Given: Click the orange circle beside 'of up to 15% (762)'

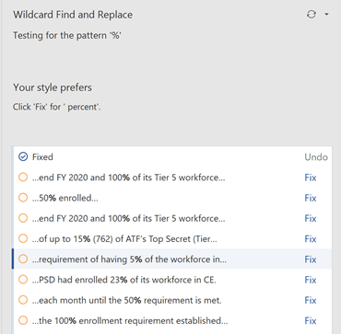Looking at the screenshot, I should tap(23, 238).
